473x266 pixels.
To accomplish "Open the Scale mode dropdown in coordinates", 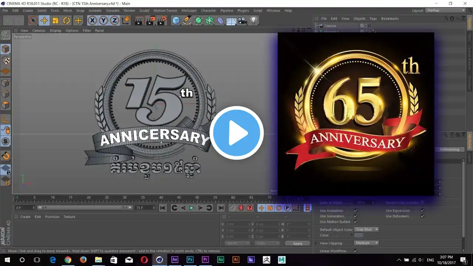I will coord(267,243).
